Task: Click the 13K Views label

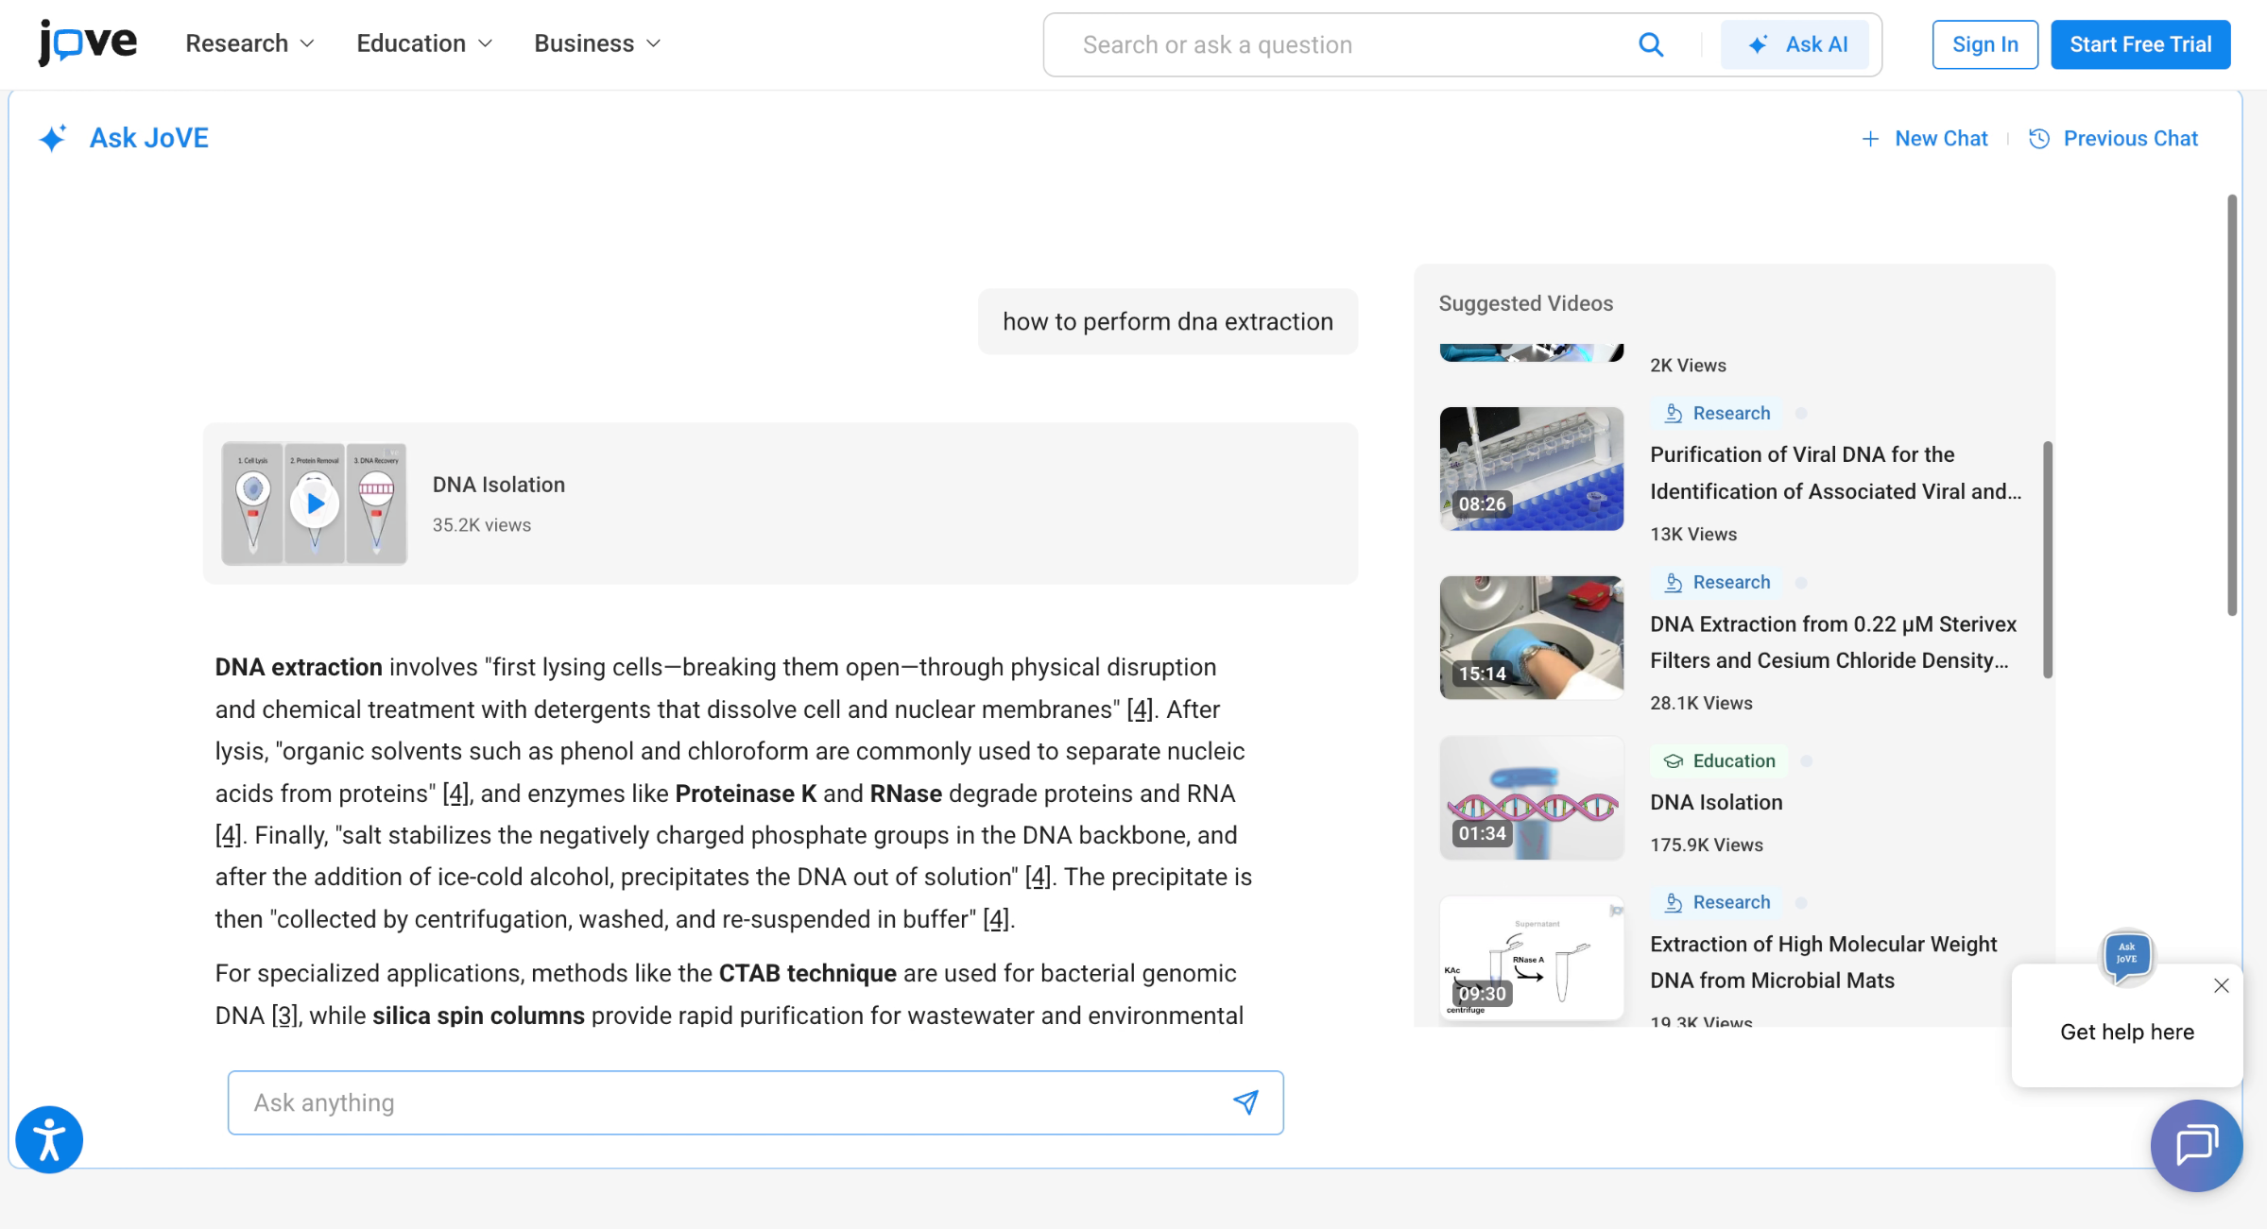Action: (x=1693, y=534)
